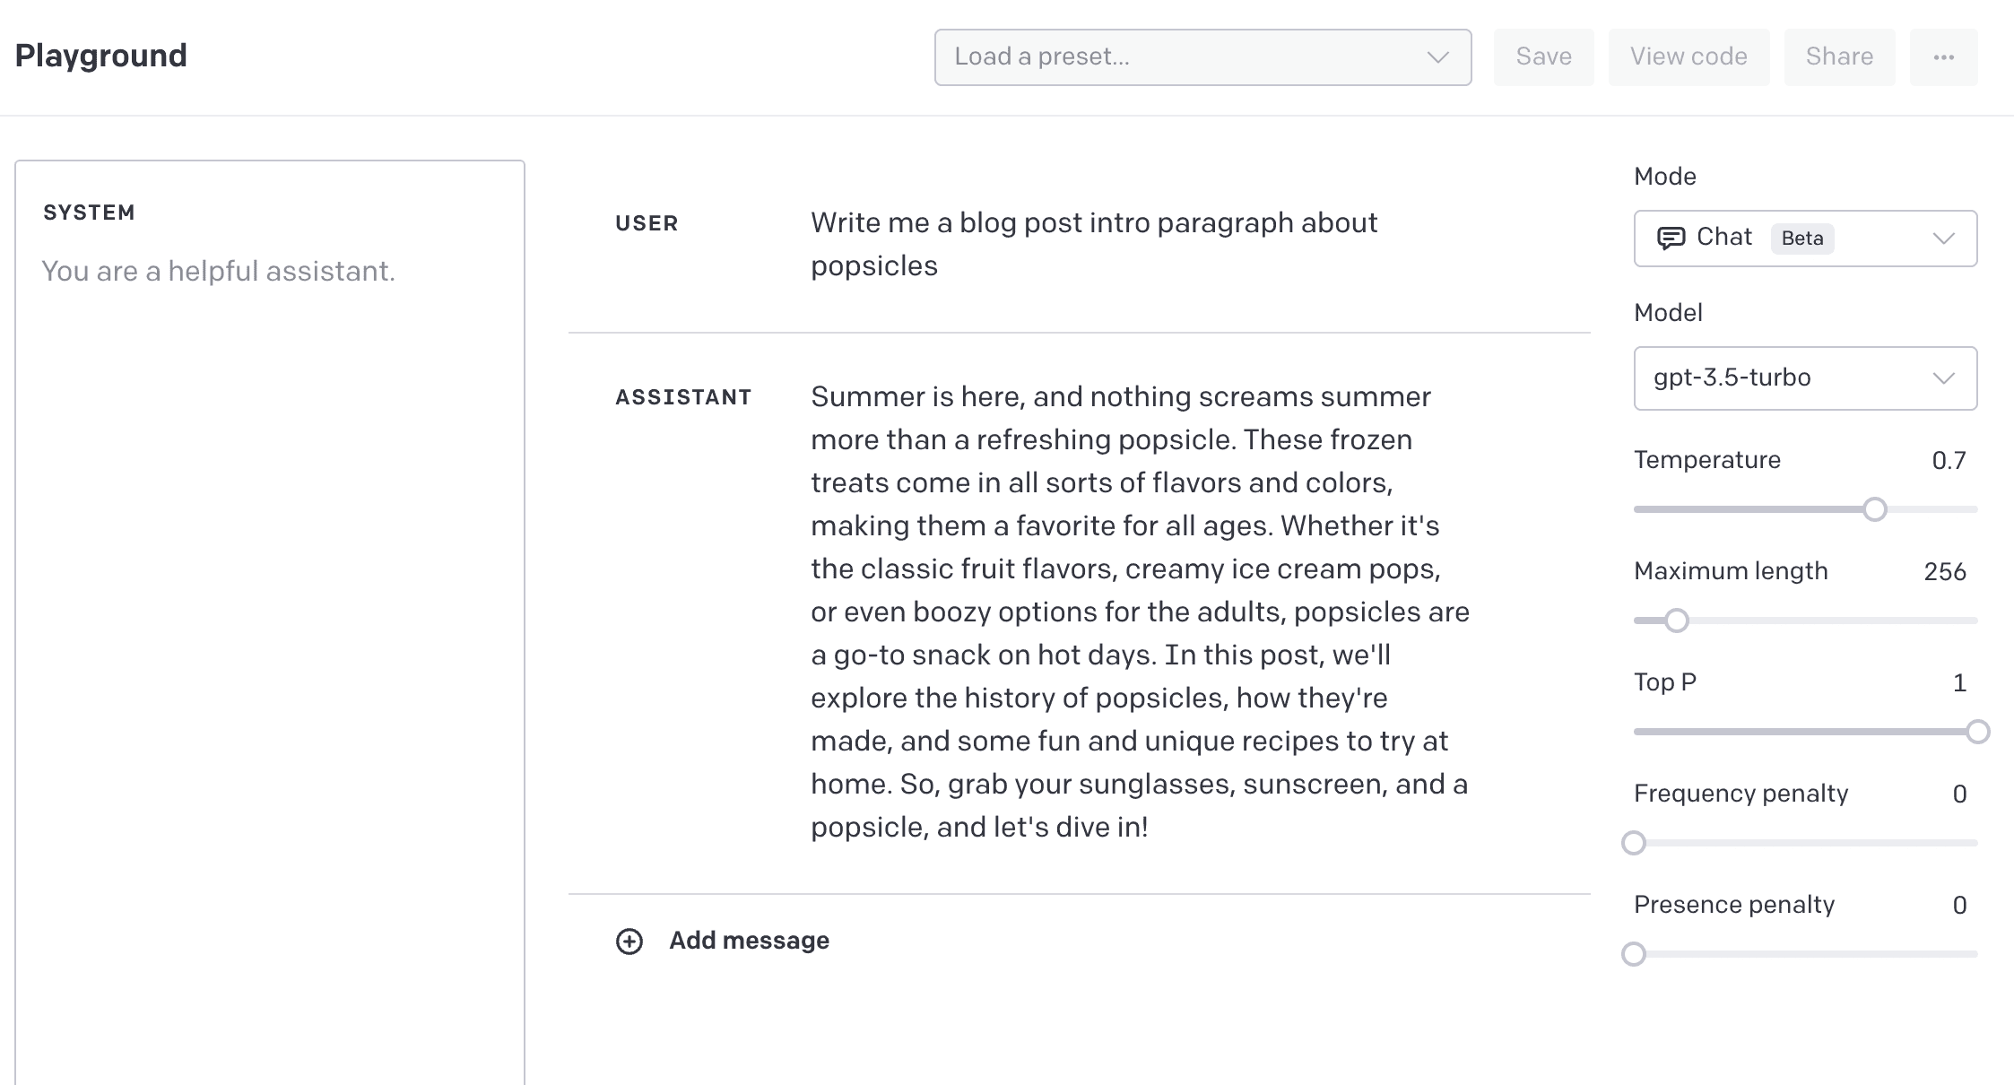
Task: Select the USER role label
Action: coord(646,223)
